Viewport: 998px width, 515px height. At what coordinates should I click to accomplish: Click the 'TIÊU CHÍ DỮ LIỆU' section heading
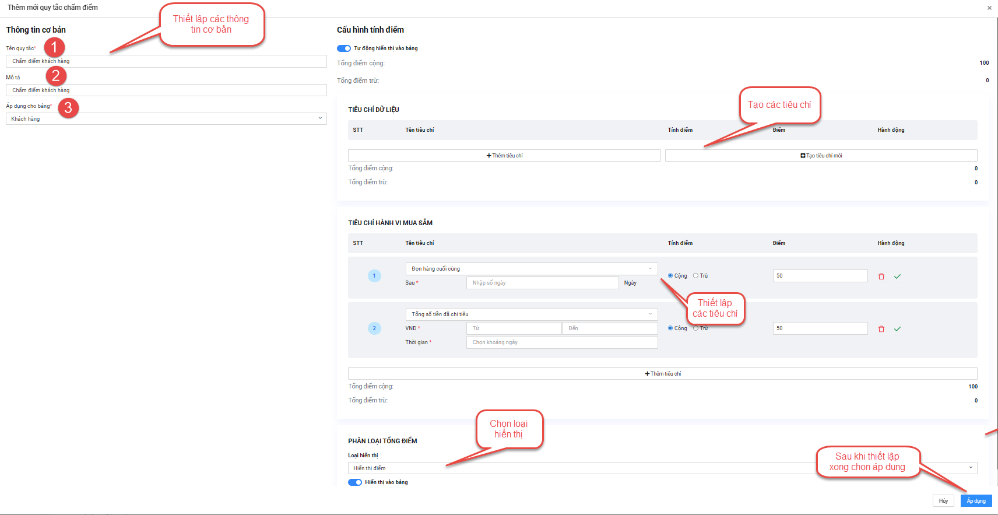click(374, 110)
